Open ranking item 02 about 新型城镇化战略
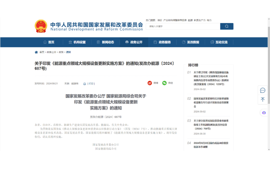 click(211, 102)
